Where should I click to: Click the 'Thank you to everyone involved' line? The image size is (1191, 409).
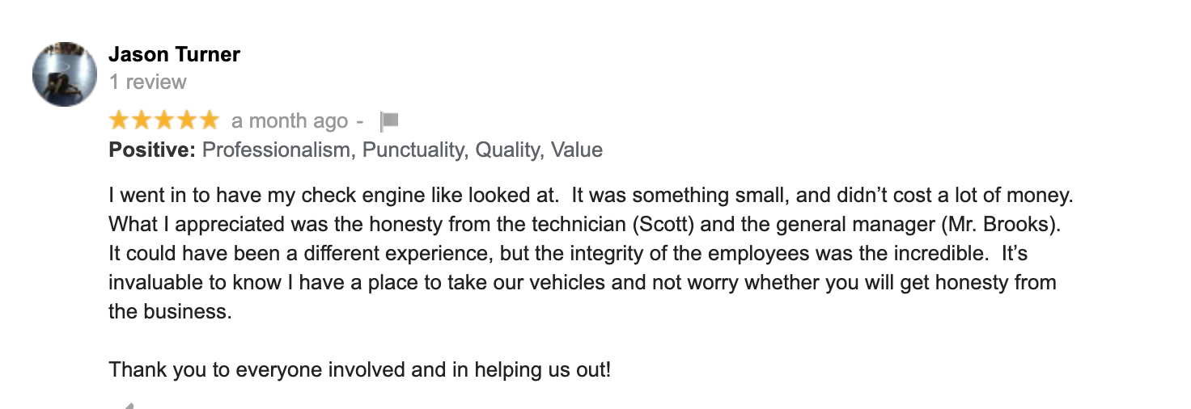pos(360,370)
